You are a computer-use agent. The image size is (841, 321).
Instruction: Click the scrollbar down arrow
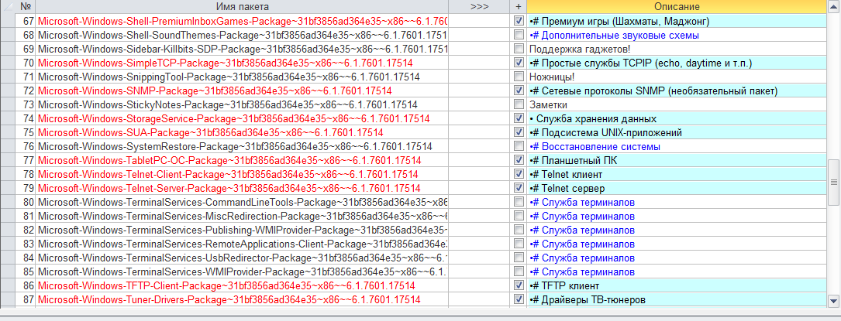834,300
